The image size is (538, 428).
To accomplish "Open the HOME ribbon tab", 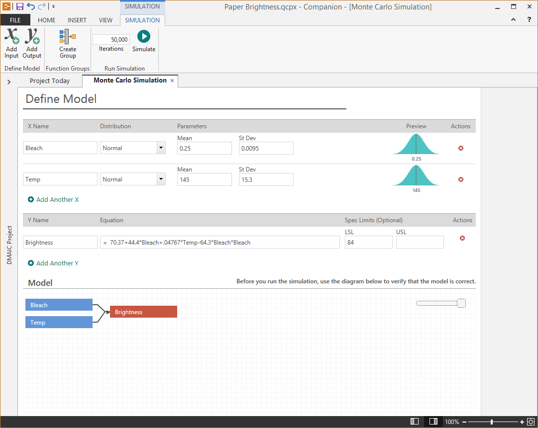I will (46, 20).
